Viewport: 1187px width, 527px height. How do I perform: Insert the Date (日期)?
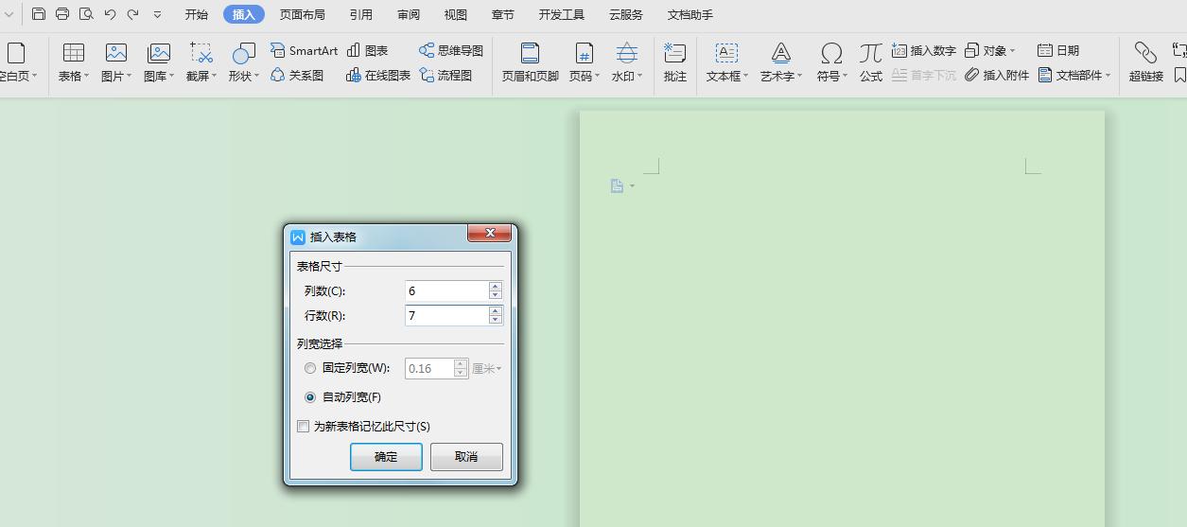pos(1058,50)
